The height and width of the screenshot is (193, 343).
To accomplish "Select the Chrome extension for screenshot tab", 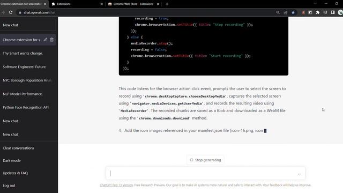I will 24,4.
